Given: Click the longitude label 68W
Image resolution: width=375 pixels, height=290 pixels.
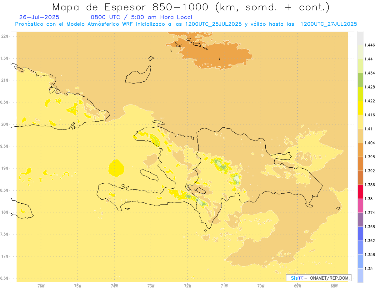Looking at the screenshot, I should click(x=334, y=286).
